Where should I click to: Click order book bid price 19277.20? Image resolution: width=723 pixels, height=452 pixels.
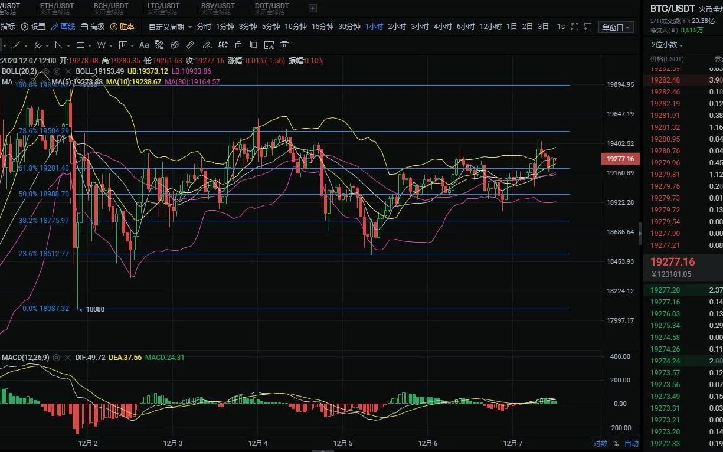665,290
